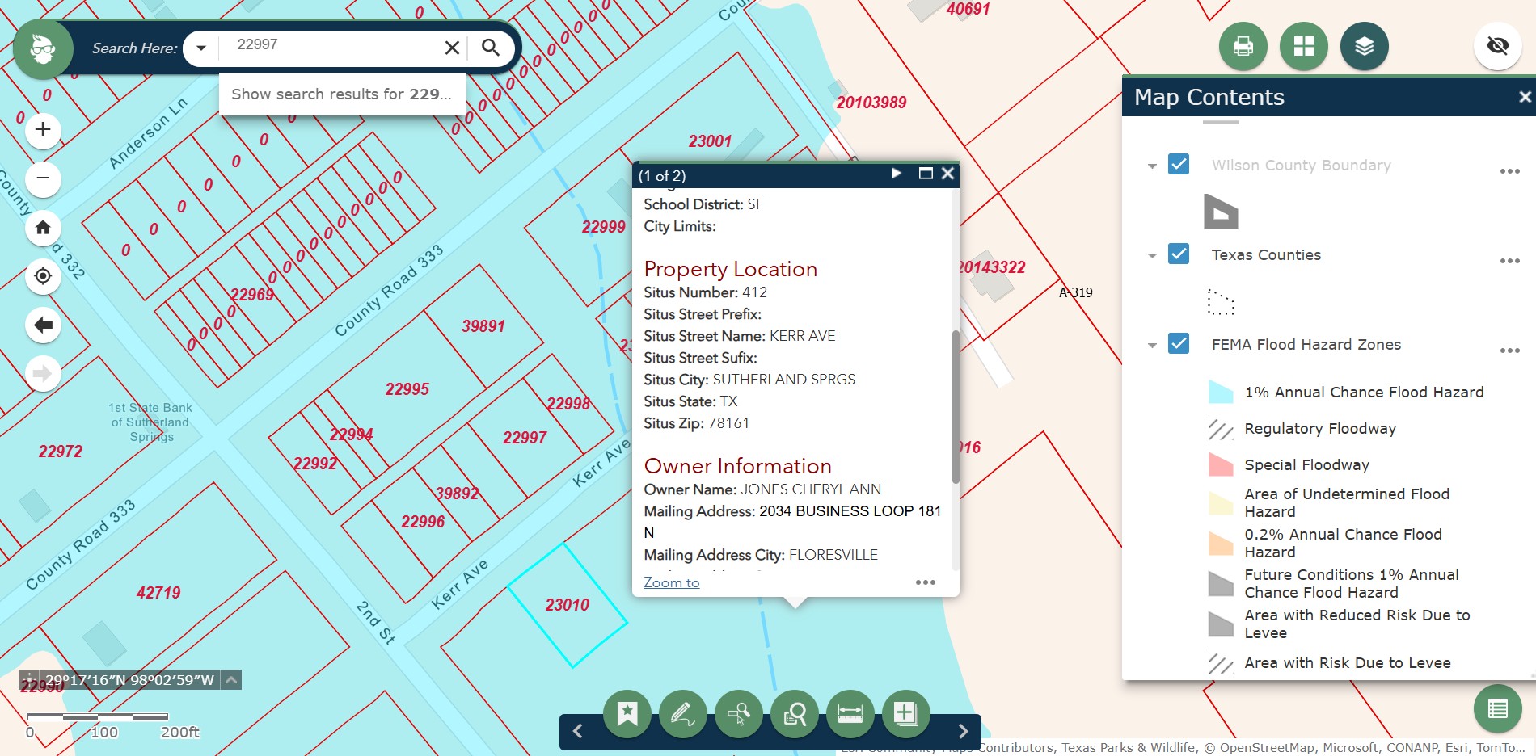Click the 1% Annual Chance Flood Hazard swatch
The width and height of the screenshot is (1536, 756).
point(1220,393)
